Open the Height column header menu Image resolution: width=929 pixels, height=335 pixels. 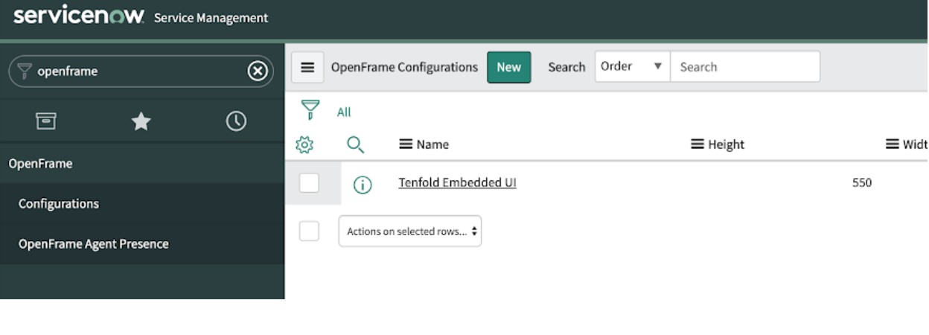pos(697,144)
